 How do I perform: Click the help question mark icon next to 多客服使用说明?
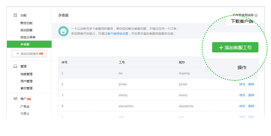coord(256,15)
